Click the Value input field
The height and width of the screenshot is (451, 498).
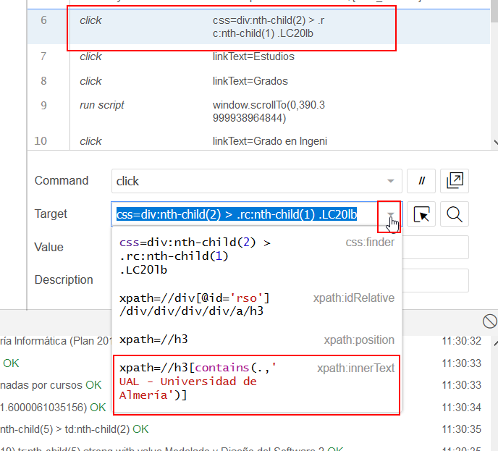(x=435, y=247)
